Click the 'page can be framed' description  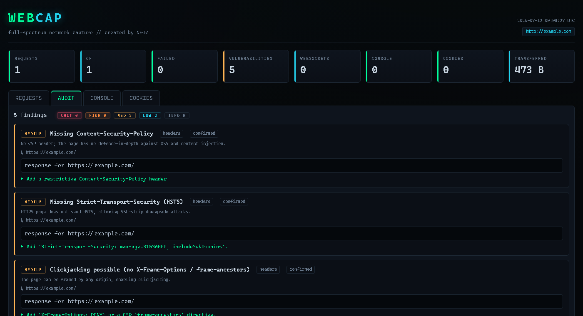pos(96,279)
